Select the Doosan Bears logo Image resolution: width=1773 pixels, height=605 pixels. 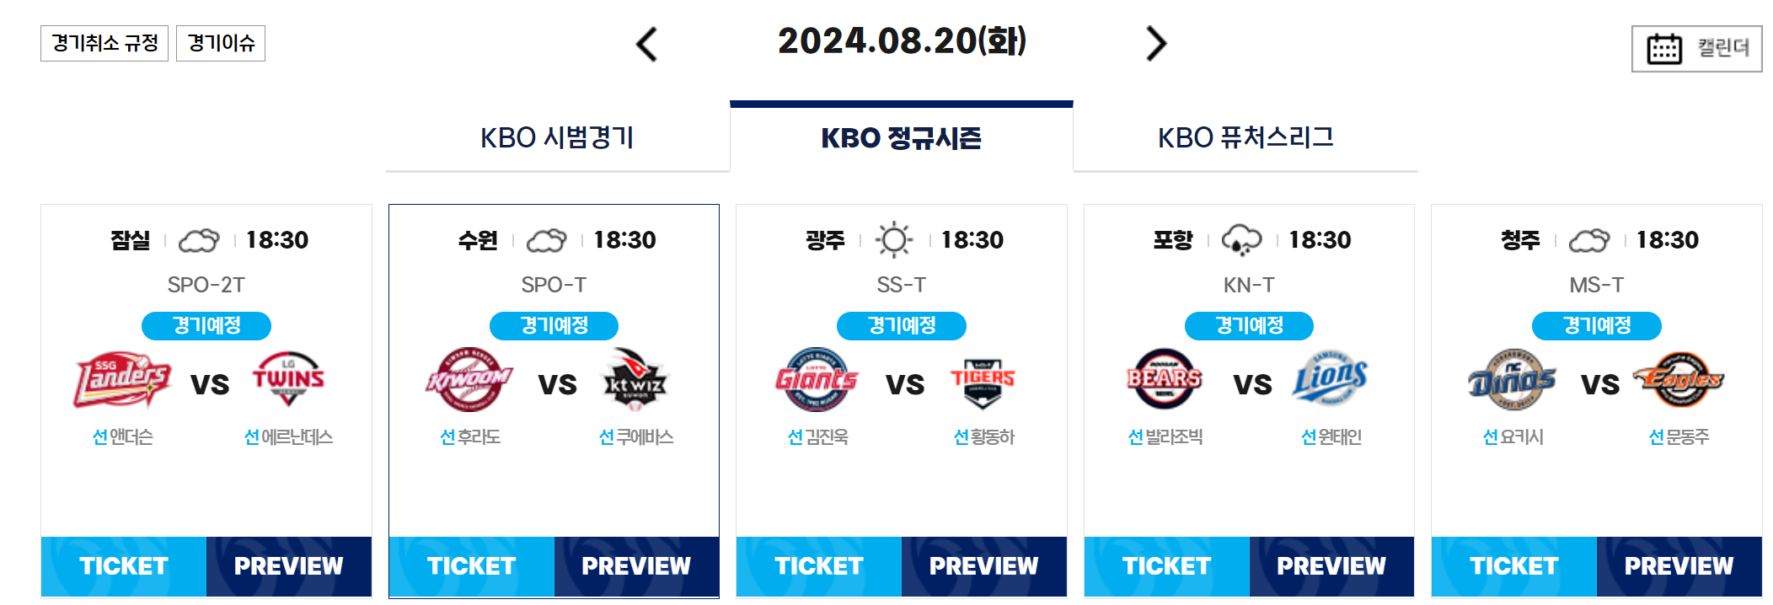1164,380
